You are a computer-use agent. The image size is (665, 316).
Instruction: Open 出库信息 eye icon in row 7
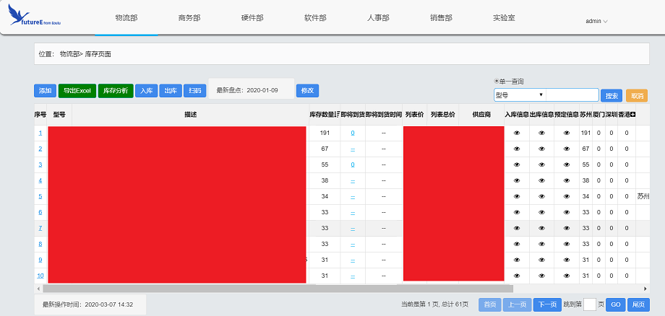(542, 228)
